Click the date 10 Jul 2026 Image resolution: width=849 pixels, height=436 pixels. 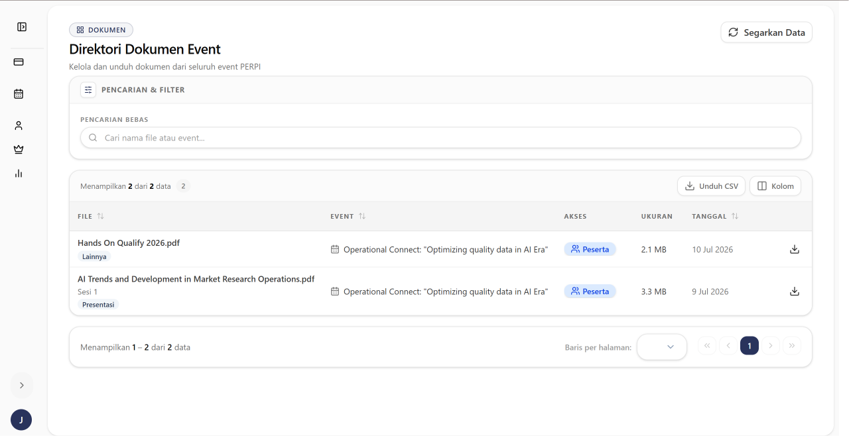pos(712,250)
